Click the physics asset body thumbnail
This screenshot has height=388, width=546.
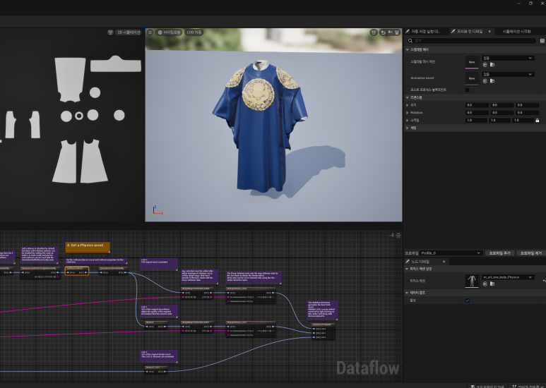(x=472, y=281)
